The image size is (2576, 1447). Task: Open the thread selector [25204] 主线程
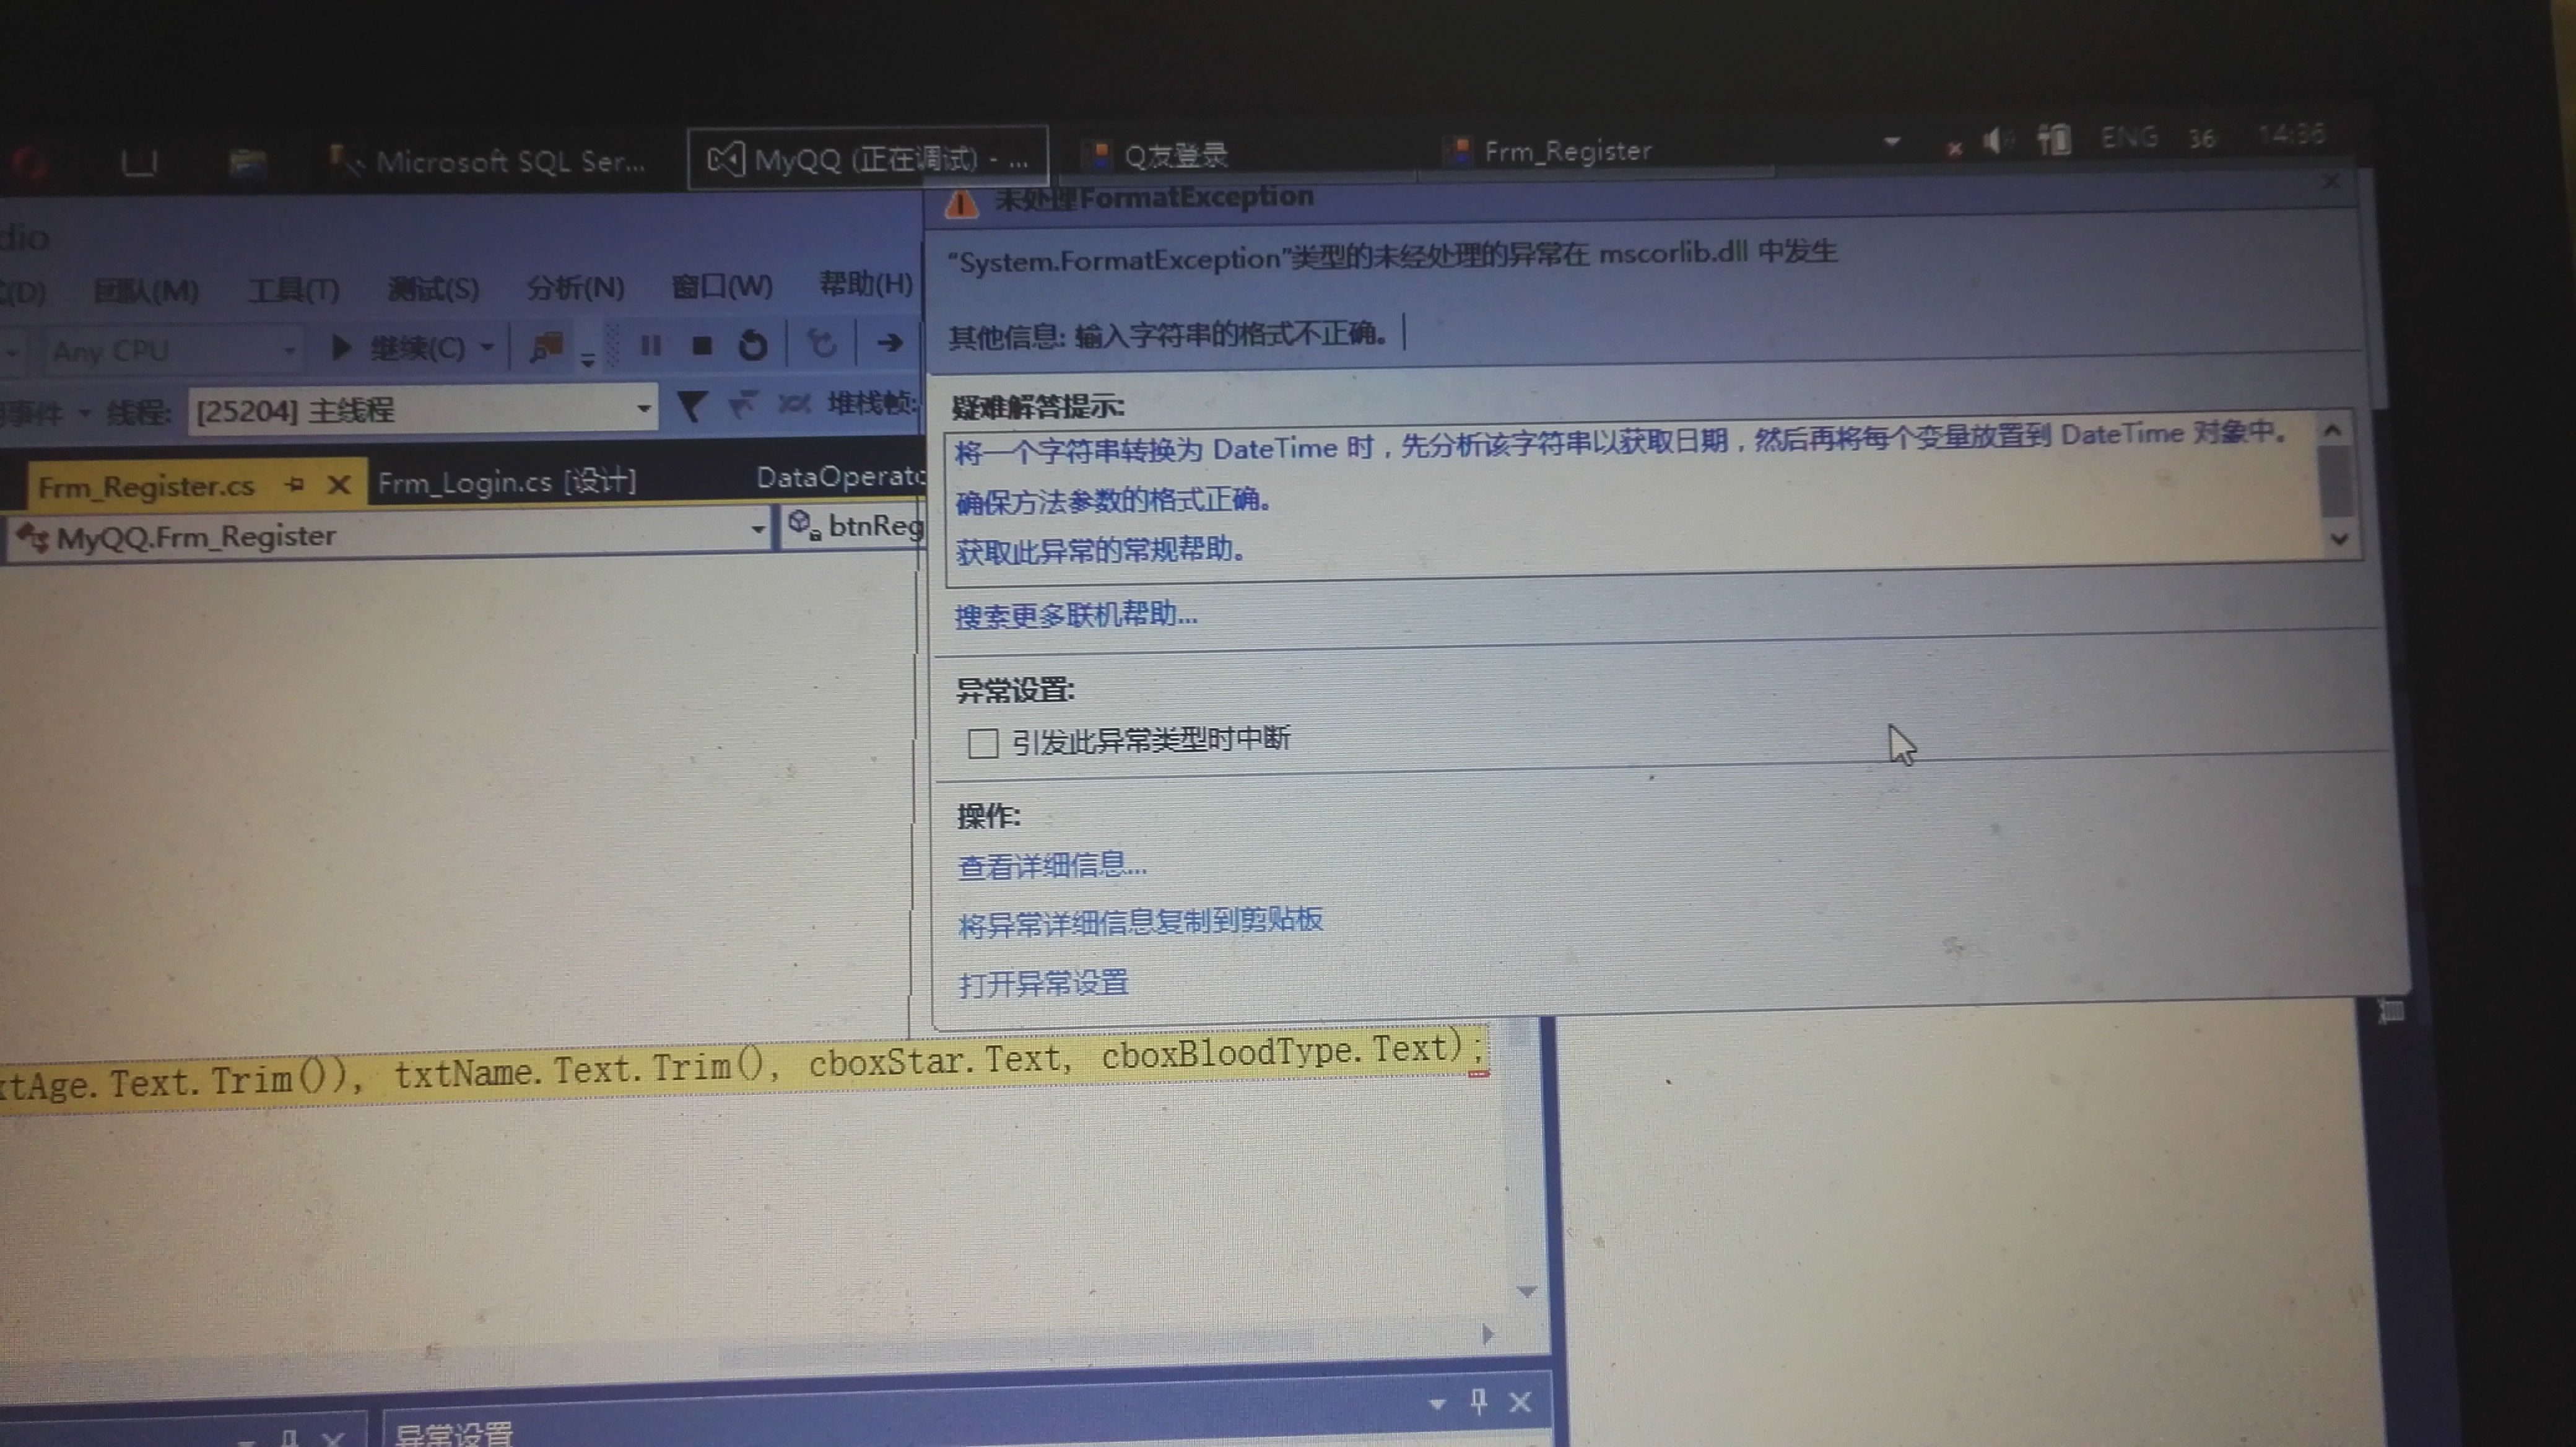point(422,409)
